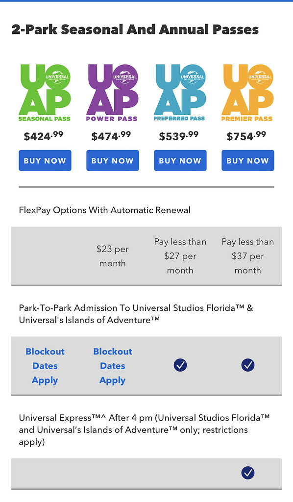Click the orange Premier Pass UOAP logo
The image size is (293, 502).
(x=247, y=91)
